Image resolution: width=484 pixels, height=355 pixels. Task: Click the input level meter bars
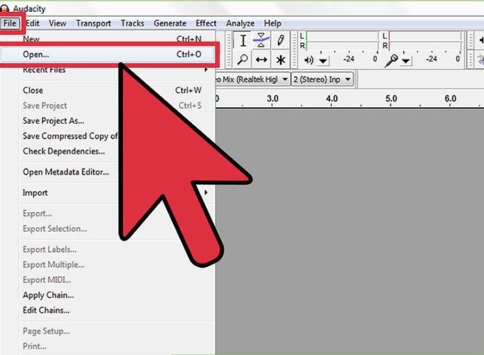(x=426, y=41)
